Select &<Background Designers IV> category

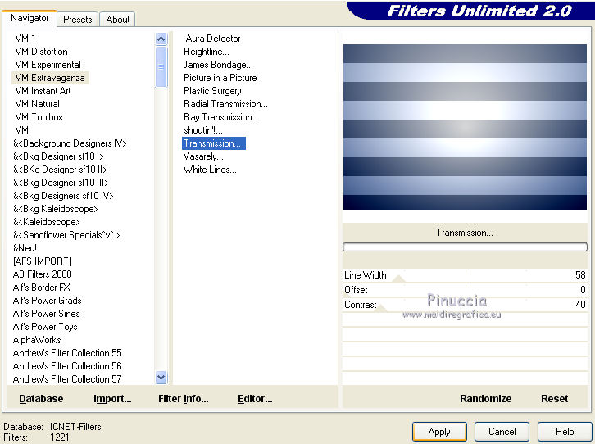pyautogui.click(x=70, y=143)
